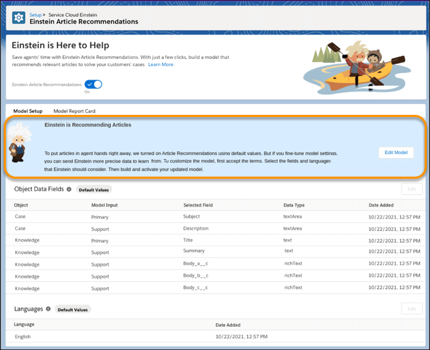Click Support model input in Description row
Image resolution: width=430 pixels, height=350 pixels.
pos(100,229)
